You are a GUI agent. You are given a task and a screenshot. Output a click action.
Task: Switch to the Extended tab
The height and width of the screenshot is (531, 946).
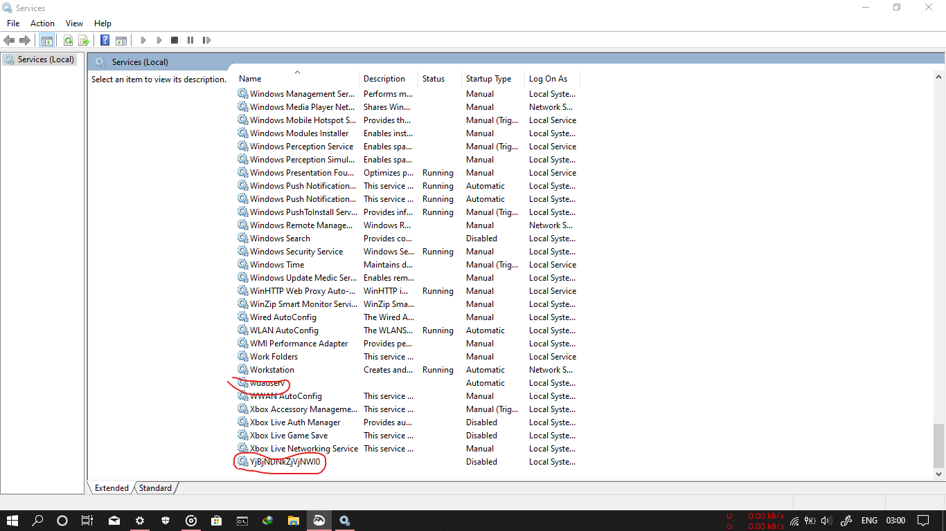tap(111, 488)
